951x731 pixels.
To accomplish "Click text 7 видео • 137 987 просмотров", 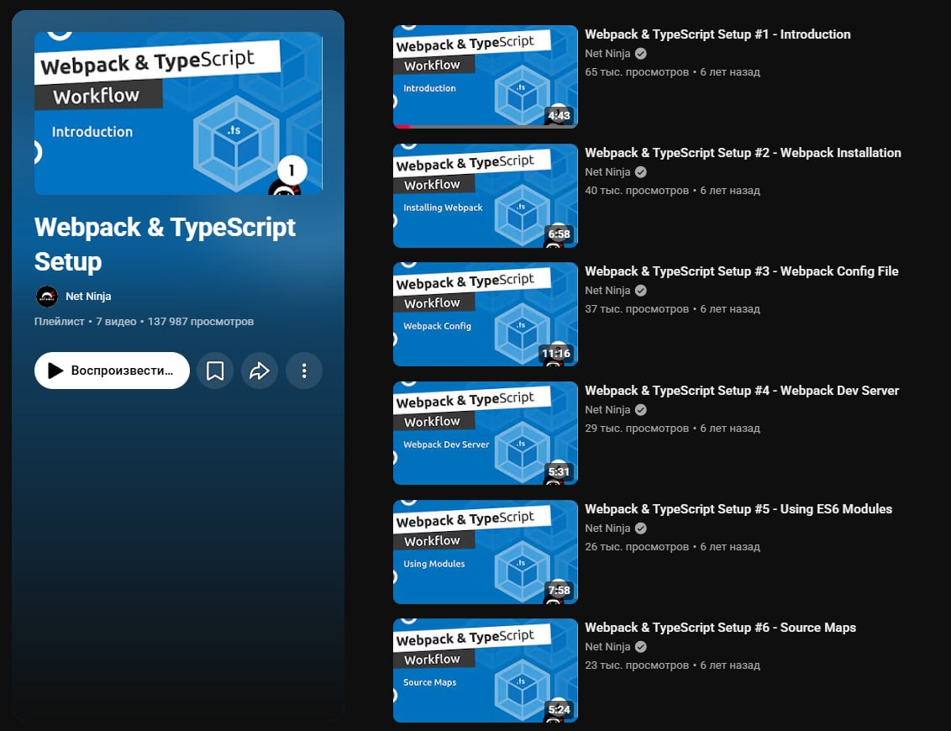I will coord(175,322).
